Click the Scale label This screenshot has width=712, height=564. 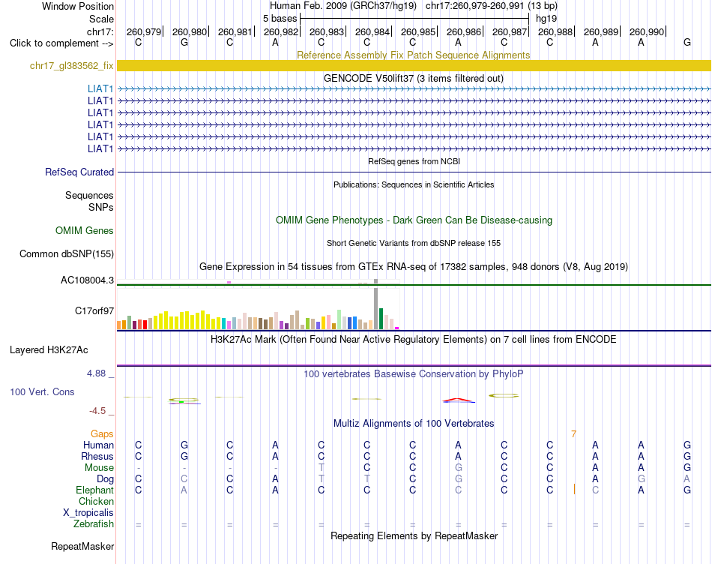click(101, 19)
